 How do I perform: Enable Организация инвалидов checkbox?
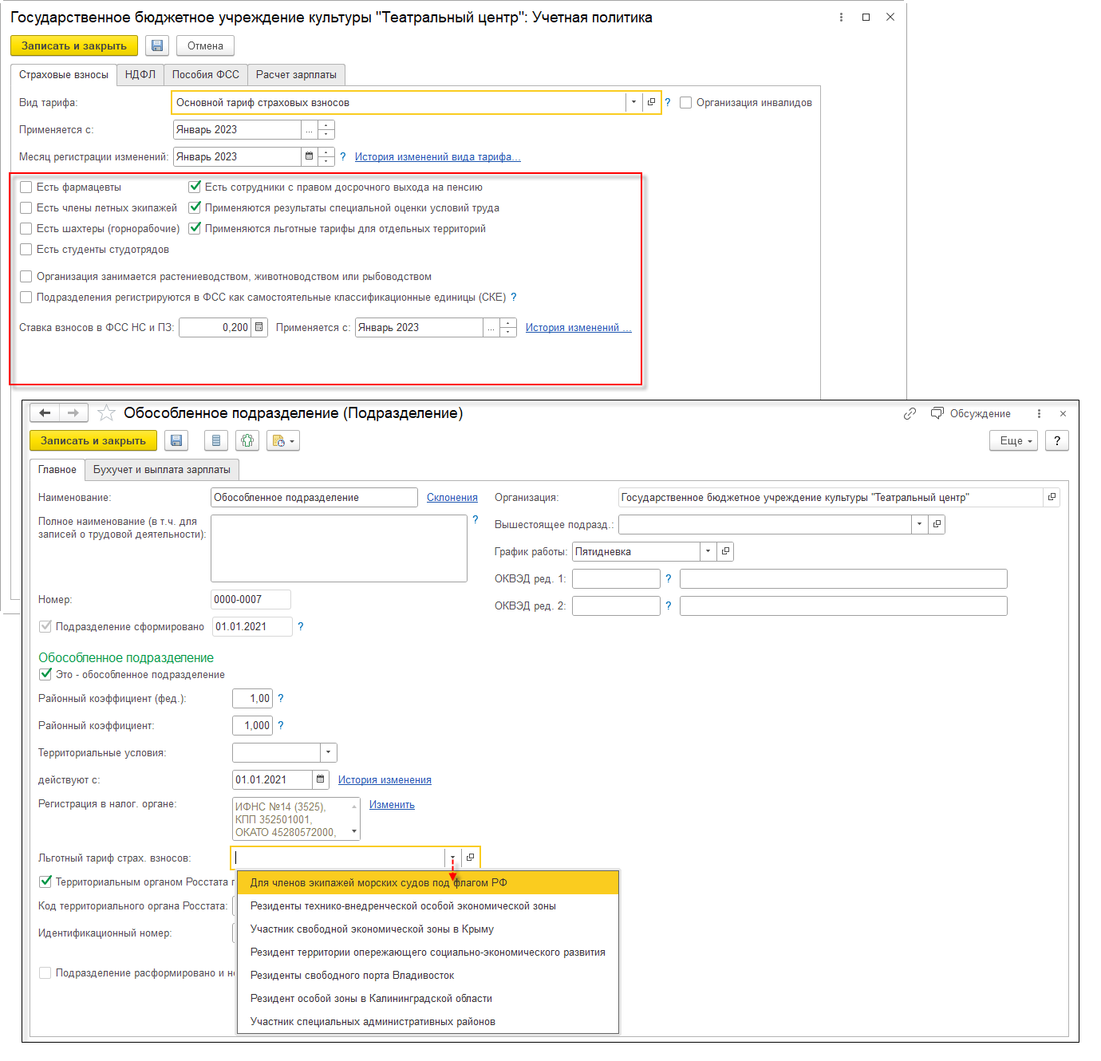click(x=685, y=102)
